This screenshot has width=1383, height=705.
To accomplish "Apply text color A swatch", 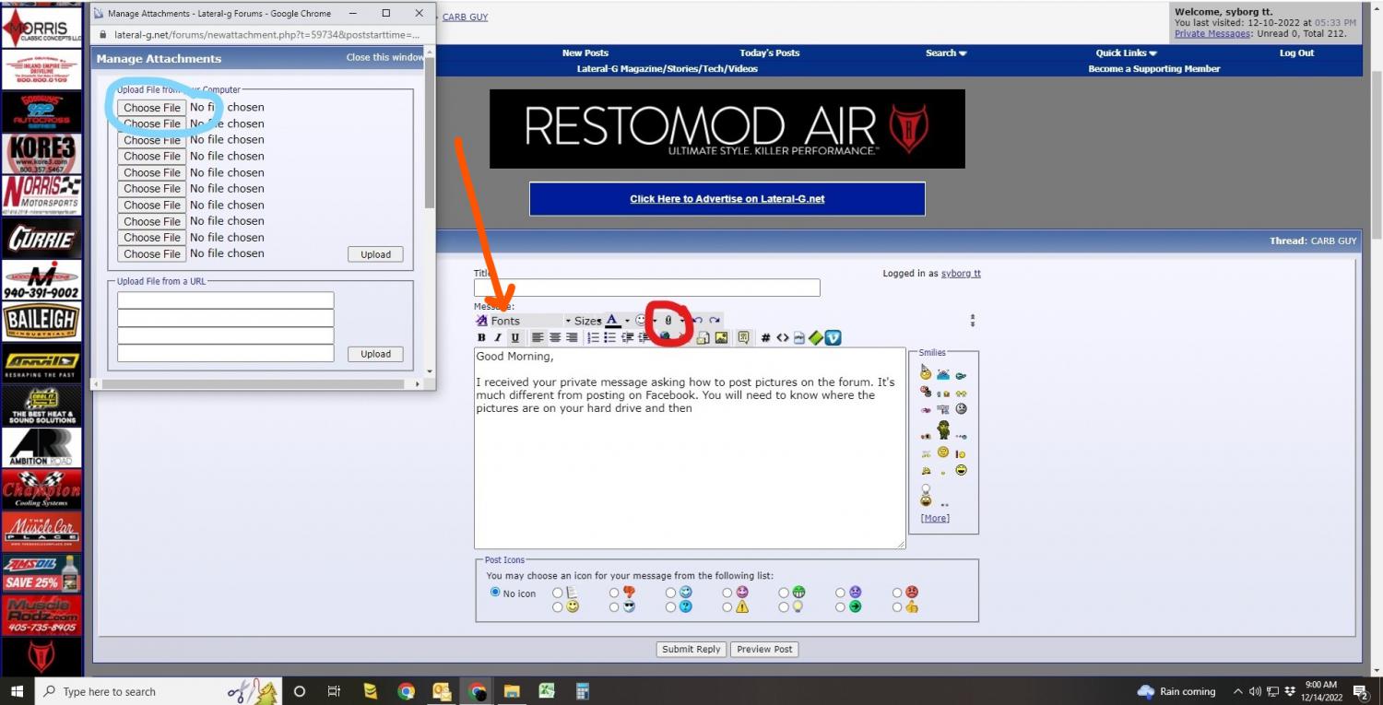I will tap(612, 321).
